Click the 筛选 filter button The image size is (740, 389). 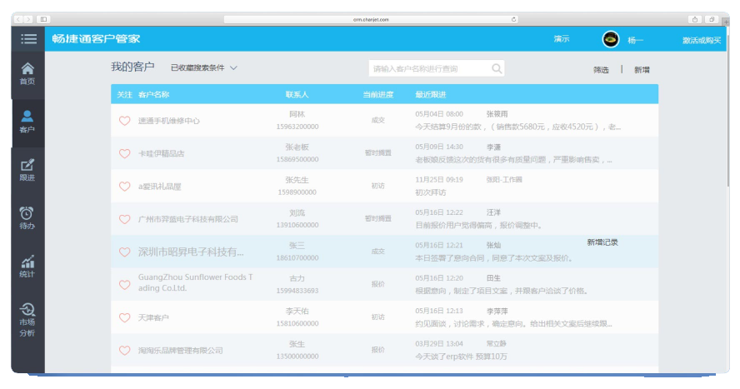pyautogui.click(x=601, y=70)
